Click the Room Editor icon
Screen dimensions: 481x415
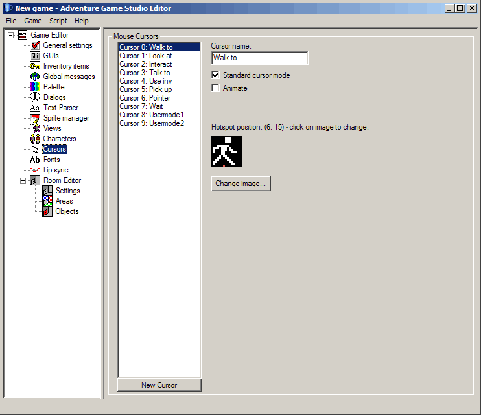click(34, 180)
